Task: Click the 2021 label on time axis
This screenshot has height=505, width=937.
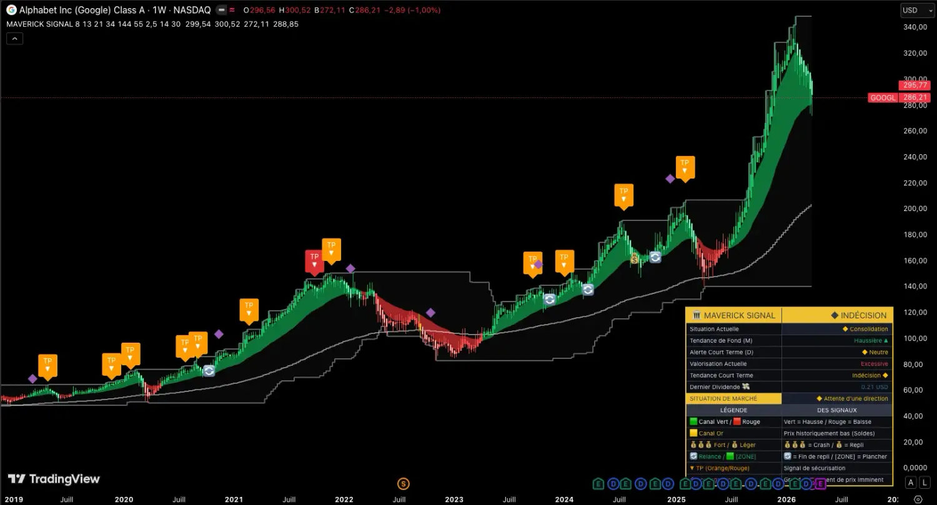Action: (x=234, y=499)
